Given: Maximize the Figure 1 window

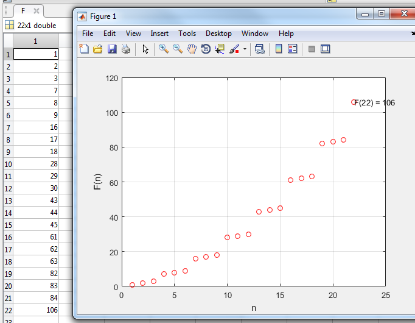Looking at the screenshot, I should click(382, 14).
